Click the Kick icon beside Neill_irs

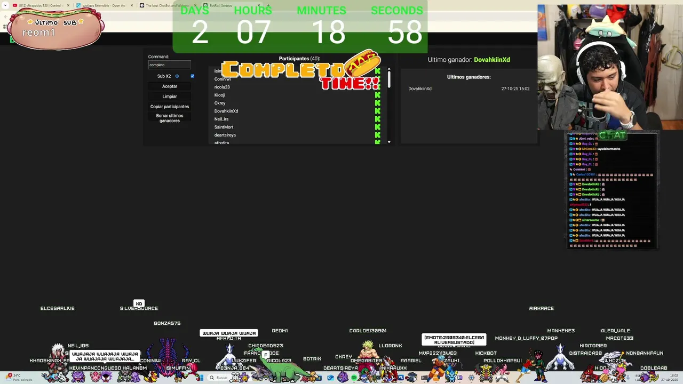click(378, 119)
